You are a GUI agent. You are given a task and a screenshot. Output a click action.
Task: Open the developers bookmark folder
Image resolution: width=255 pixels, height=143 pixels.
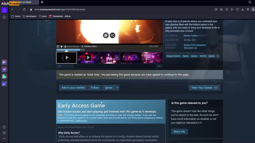pos(30,16)
